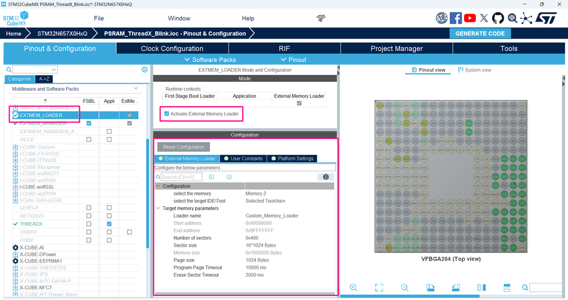Click the download icon beside X-CUBE-NFC7
This screenshot has height=300, width=568.
coord(15,287)
